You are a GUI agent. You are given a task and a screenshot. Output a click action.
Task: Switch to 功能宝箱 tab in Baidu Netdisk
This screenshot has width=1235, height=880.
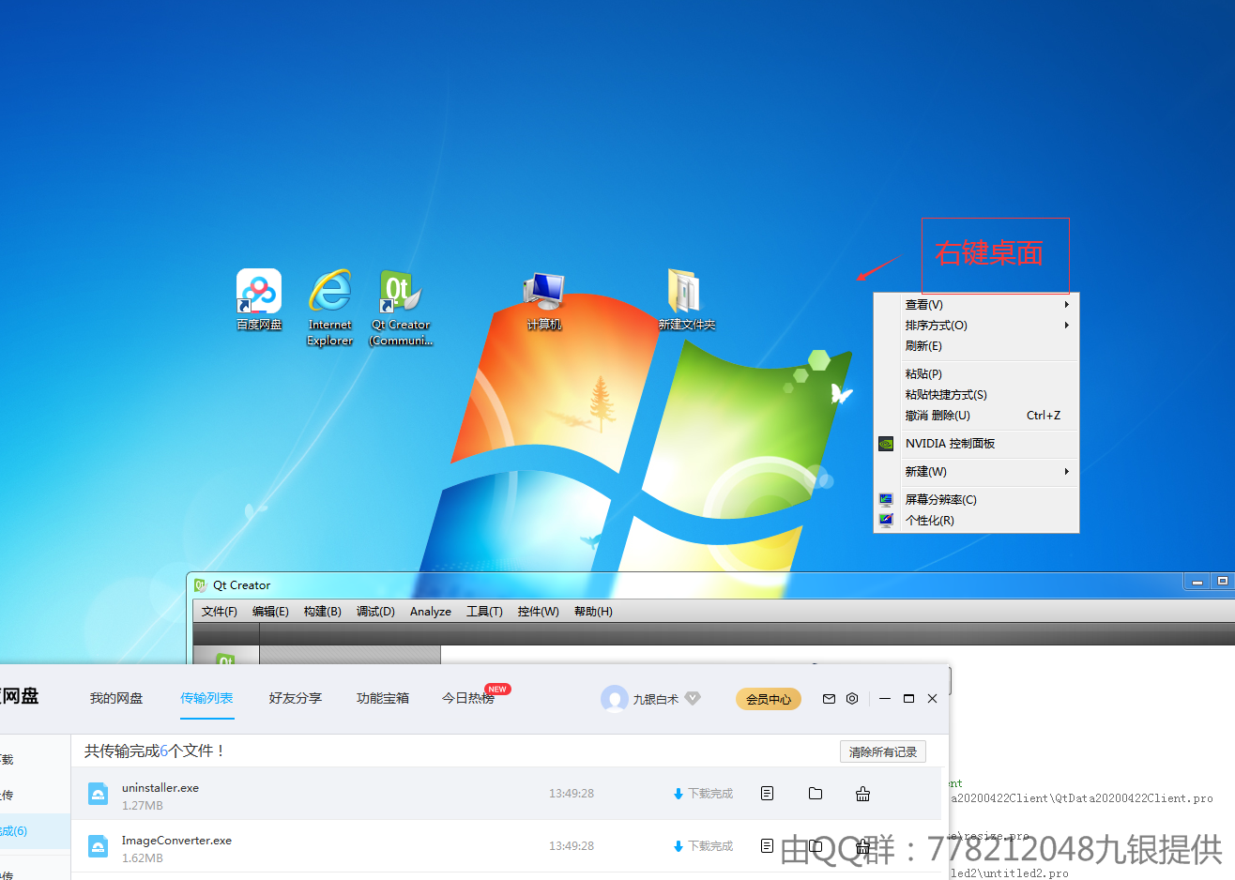click(383, 698)
